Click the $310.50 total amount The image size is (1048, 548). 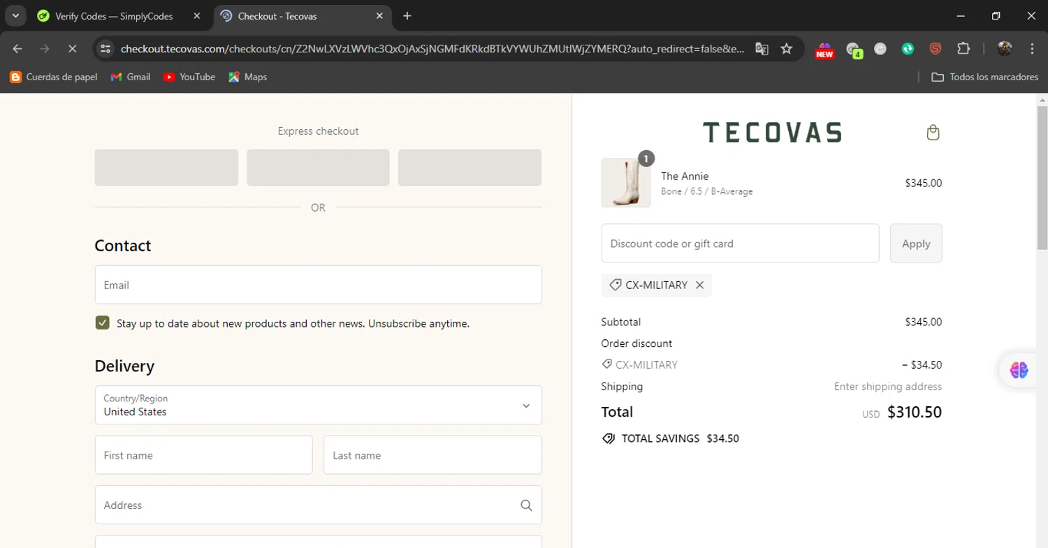[x=914, y=413]
